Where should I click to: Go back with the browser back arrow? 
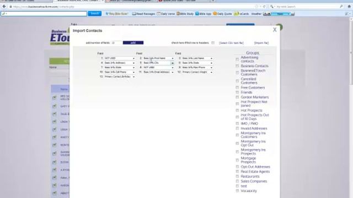coord(4,7)
